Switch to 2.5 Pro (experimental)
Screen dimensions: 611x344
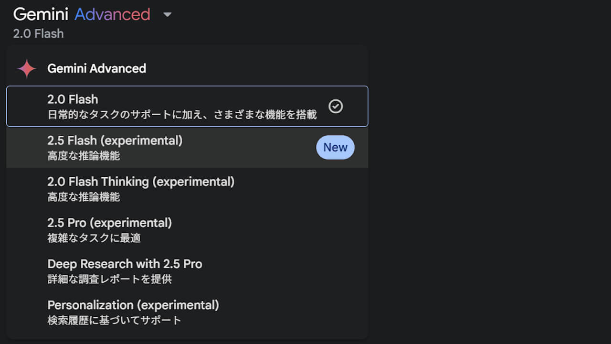coord(187,230)
